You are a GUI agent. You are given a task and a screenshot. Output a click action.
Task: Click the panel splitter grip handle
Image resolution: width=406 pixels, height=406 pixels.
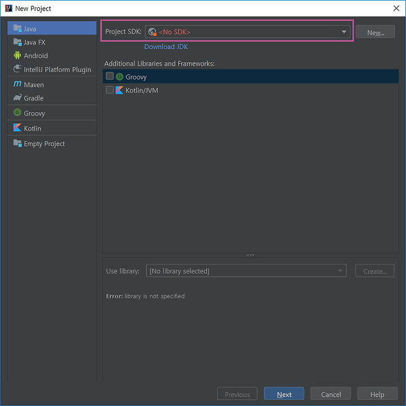250,255
